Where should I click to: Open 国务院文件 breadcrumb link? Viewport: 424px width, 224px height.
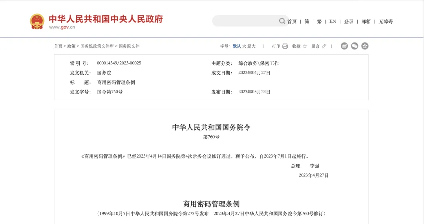[x=129, y=46]
